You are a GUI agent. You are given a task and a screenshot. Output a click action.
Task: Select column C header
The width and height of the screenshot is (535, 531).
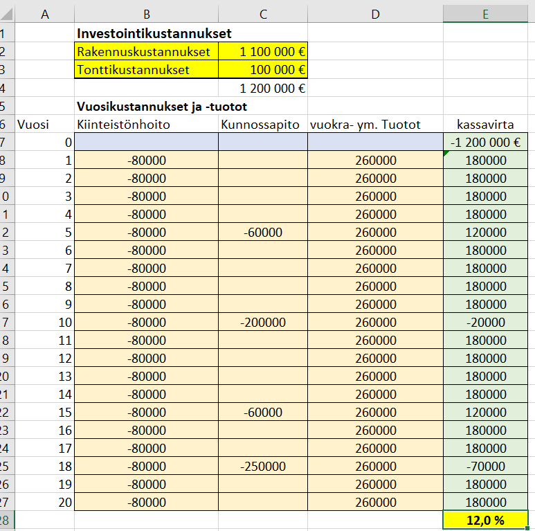[x=263, y=15]
